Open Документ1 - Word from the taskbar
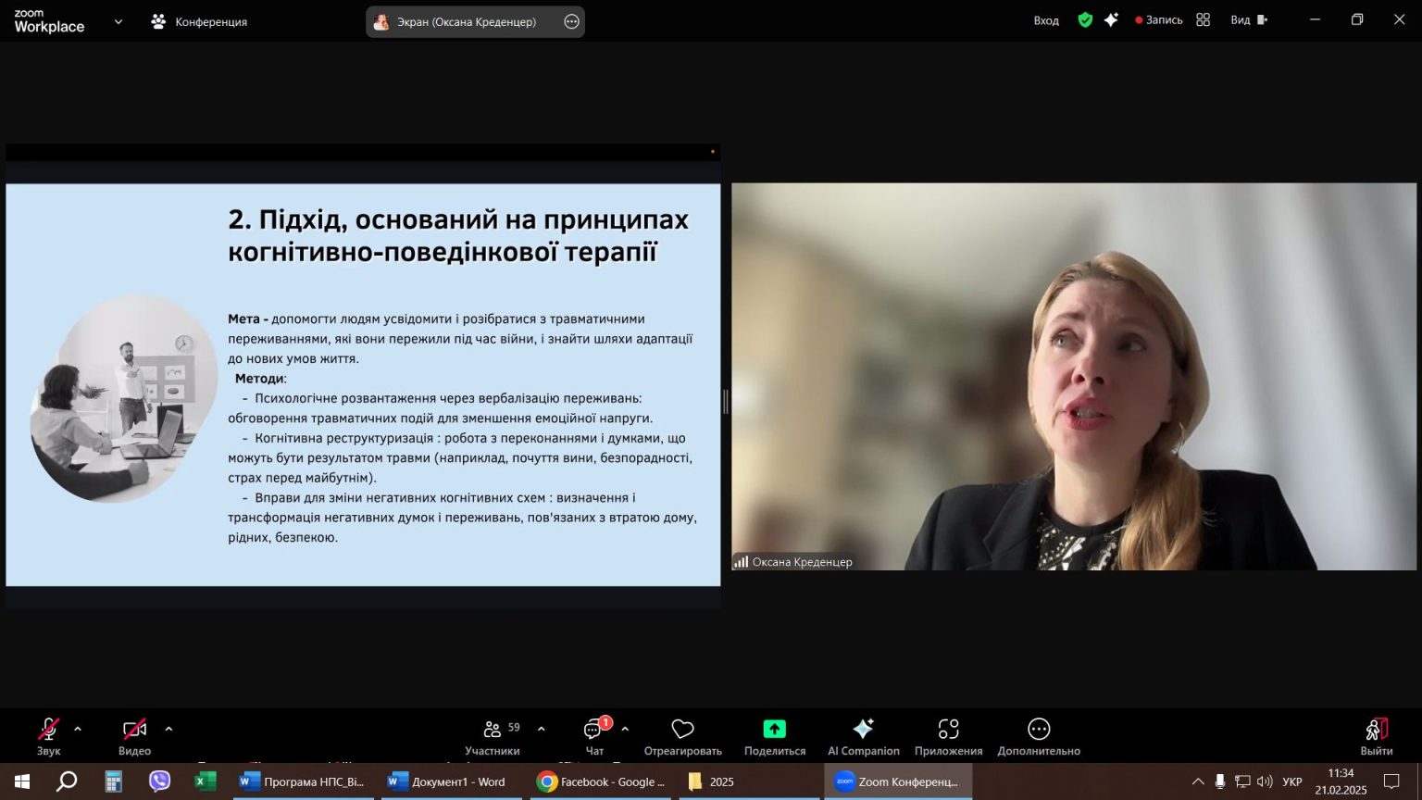 [447, 781]
